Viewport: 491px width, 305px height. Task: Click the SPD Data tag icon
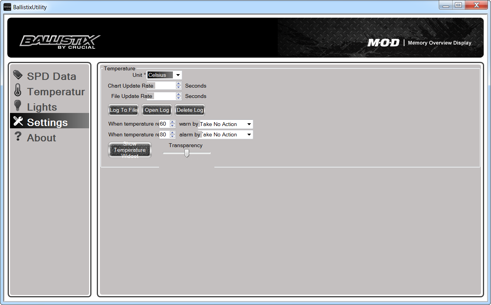tap(18, 75)
